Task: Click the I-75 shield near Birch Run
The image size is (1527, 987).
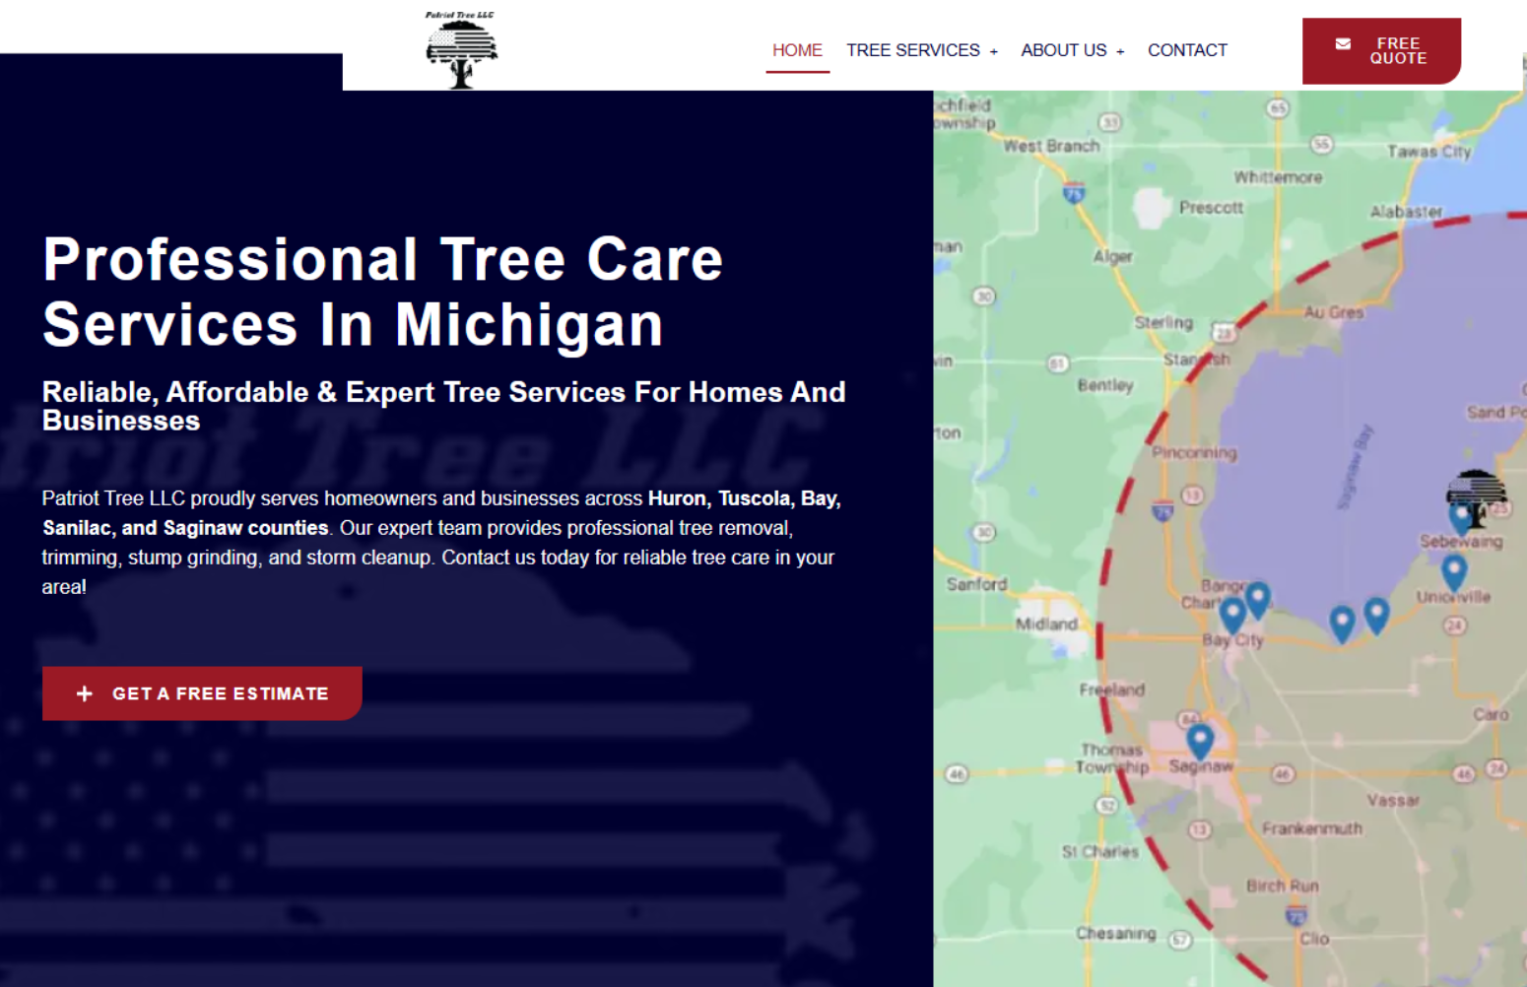Action: coord(1295,916)
